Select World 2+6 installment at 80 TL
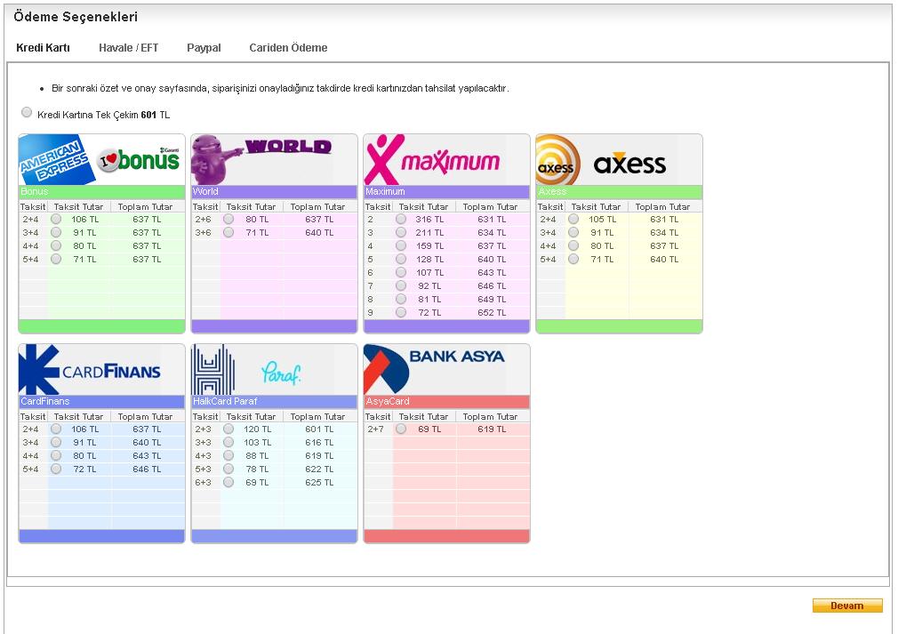Viewport: 898px width, 634px height. point(229,219)
